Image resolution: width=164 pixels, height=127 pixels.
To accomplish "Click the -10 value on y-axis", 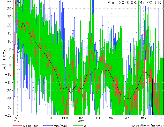I will [x=8, y=74].
